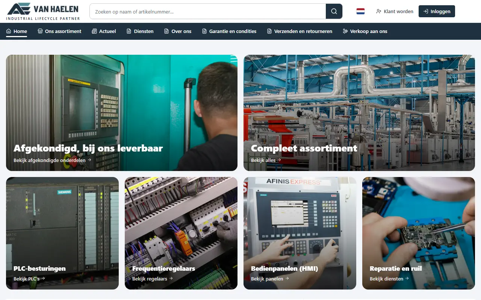Viewport: 481px width, 300px height.
Task: Open the Afgekondigd, bij ons leverbaar banner
Action: click(x=122, y=113)
